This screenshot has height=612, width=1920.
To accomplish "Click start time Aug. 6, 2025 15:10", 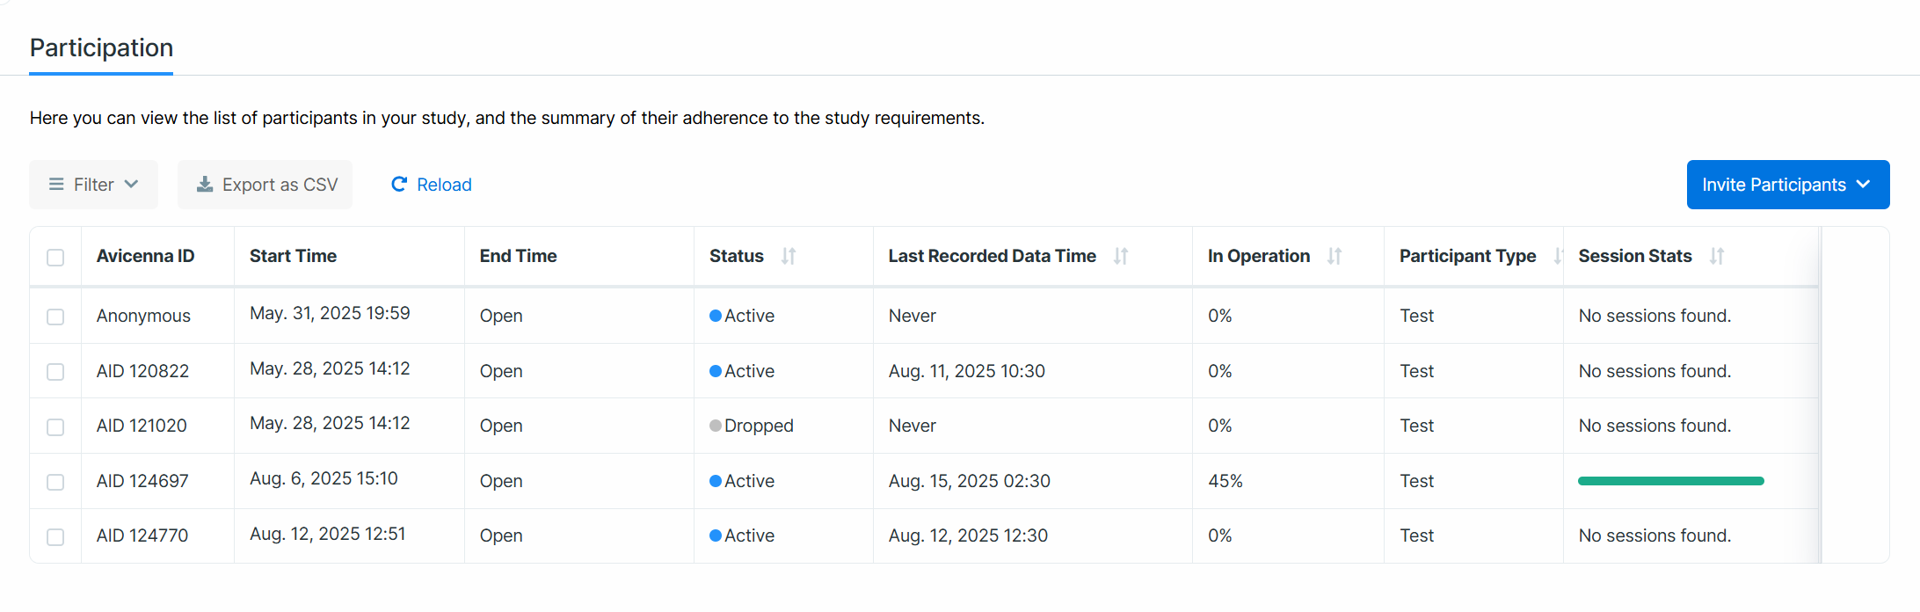I will [x=324, y=478].
